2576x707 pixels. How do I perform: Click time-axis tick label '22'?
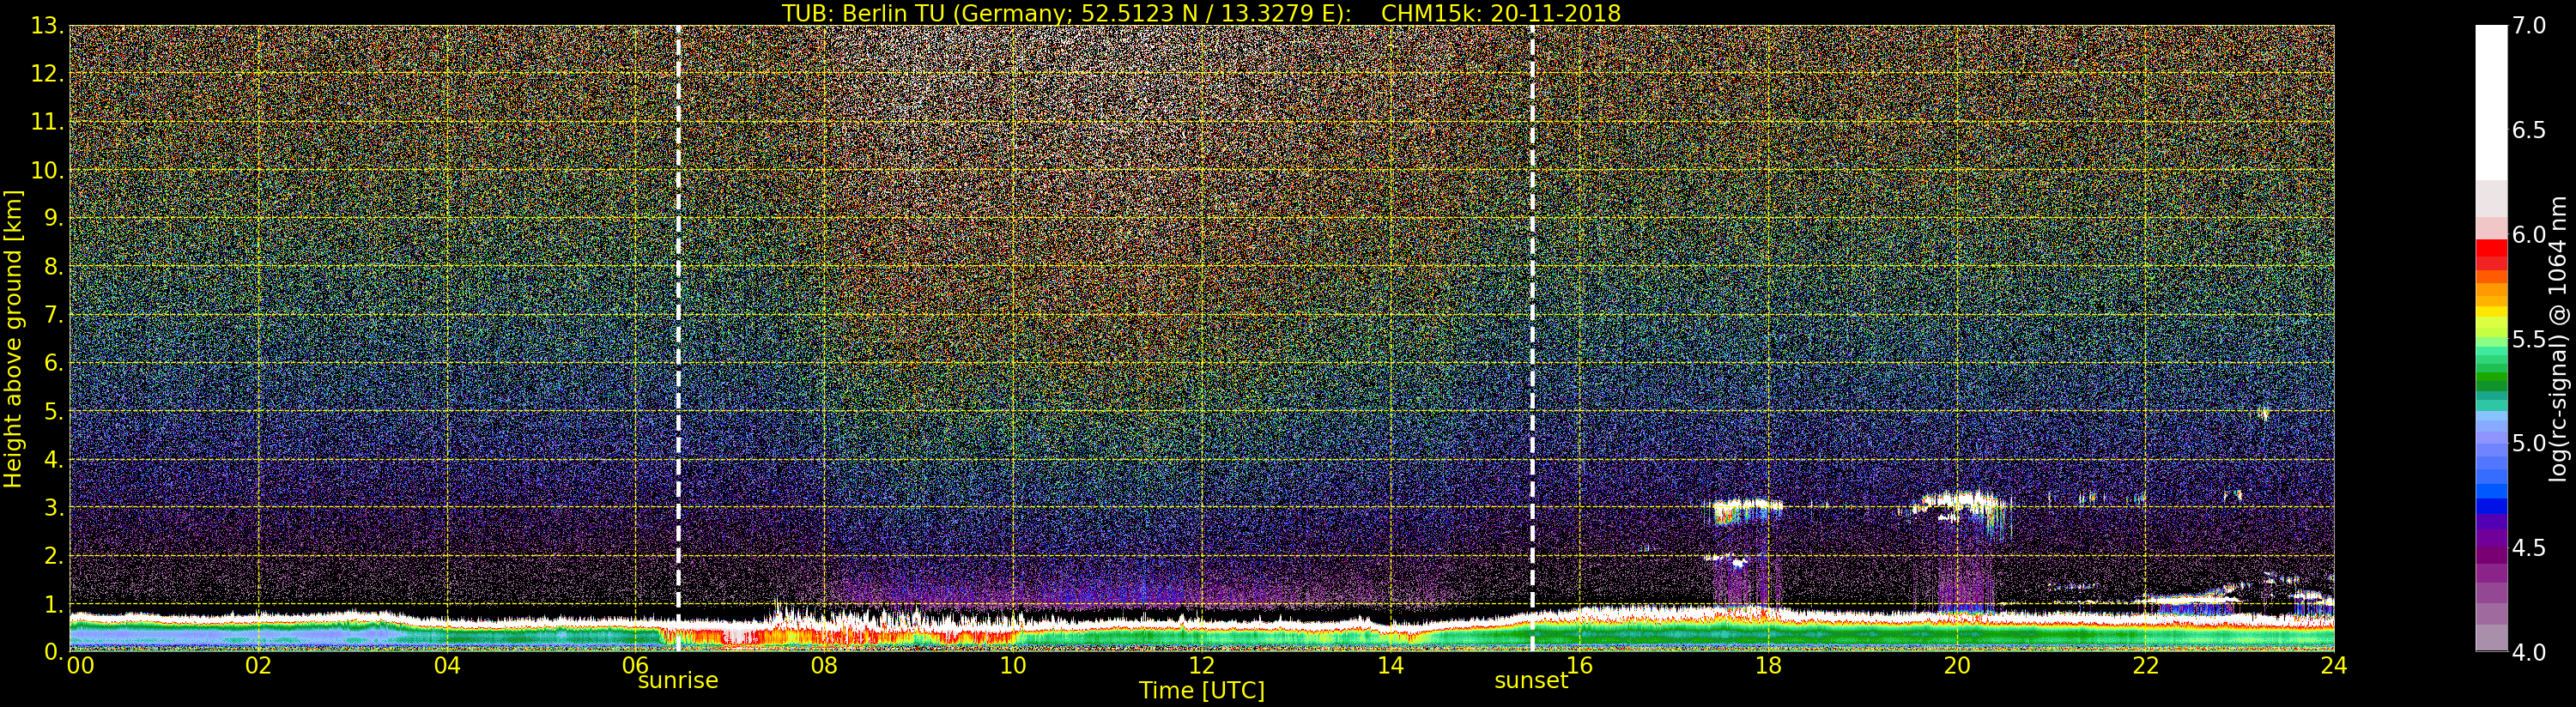[2145, 666]
